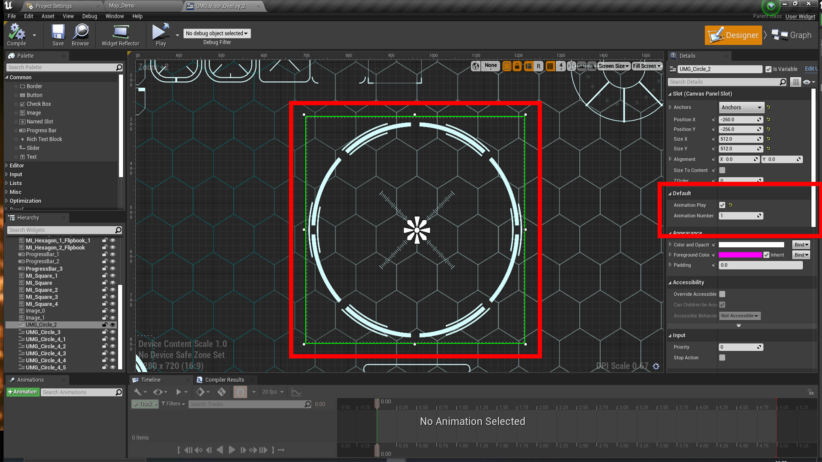Open the Window menu
The width and height of the screenshot is (822, 462).
pos(114,16)
